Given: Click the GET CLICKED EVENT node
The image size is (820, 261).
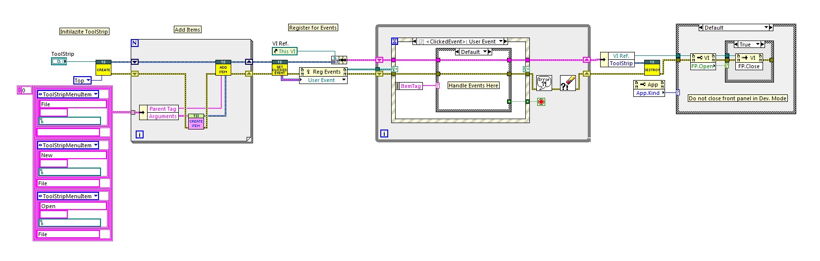Looking at the screenshot, I should coord(280,68).
